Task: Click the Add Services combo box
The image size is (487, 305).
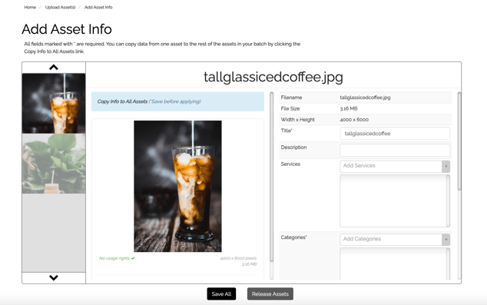Action: coord(395,167)
